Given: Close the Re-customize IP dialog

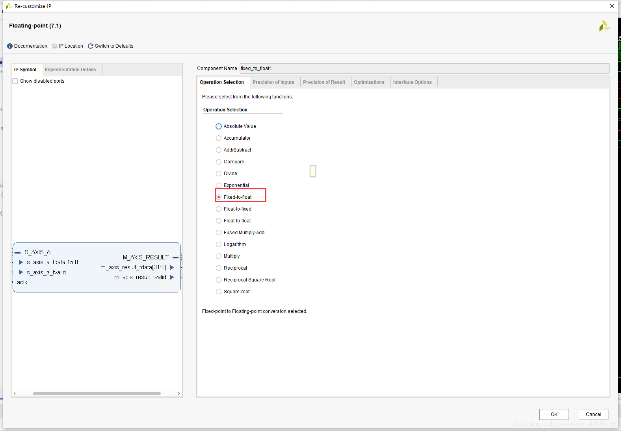Looking at the screenshot, I should [612, 6].
